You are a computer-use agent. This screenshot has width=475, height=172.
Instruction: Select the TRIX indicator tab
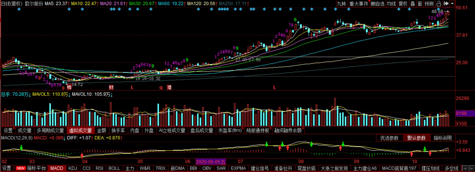pos(161,168)
